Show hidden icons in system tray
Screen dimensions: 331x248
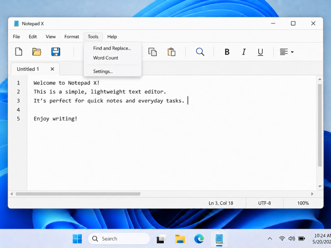(270, 239)
